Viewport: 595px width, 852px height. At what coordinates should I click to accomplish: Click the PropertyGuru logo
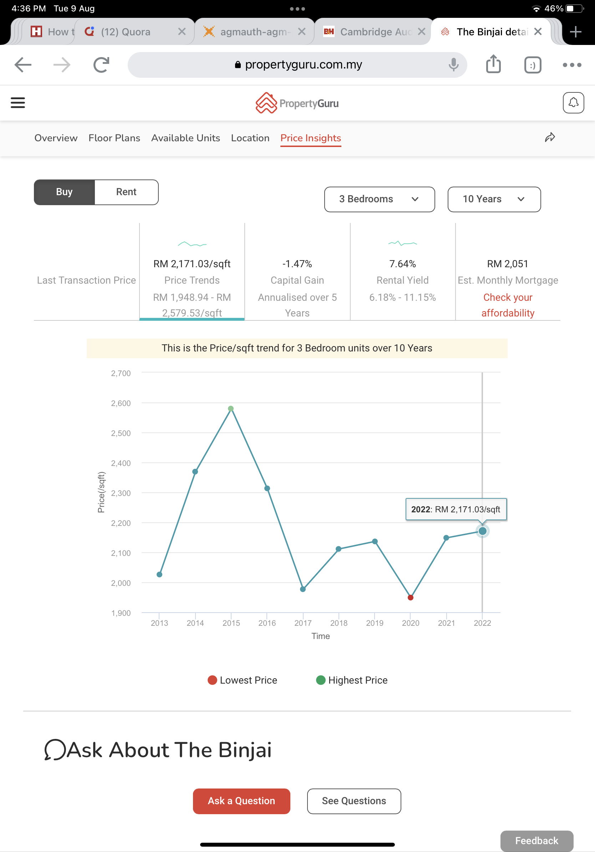coord(297,103)
